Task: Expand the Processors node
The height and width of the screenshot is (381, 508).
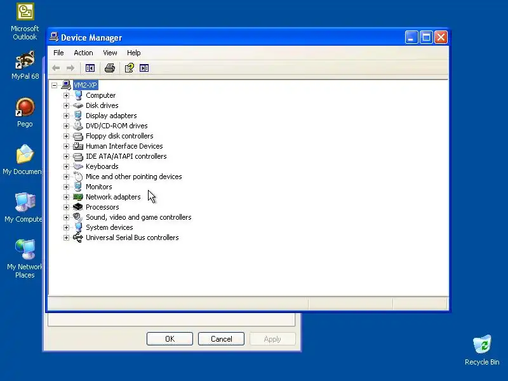Action: coord(67,207)
